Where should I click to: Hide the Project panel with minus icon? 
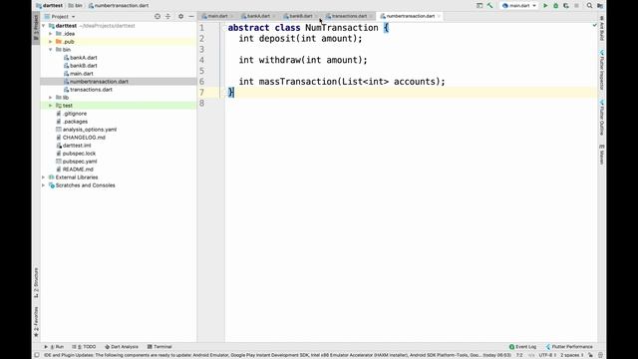pos(191,16)
